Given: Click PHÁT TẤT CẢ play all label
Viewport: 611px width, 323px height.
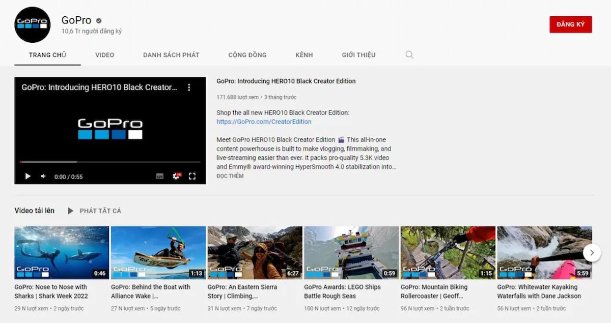Looking at the screenshot, I should [100, 211].
